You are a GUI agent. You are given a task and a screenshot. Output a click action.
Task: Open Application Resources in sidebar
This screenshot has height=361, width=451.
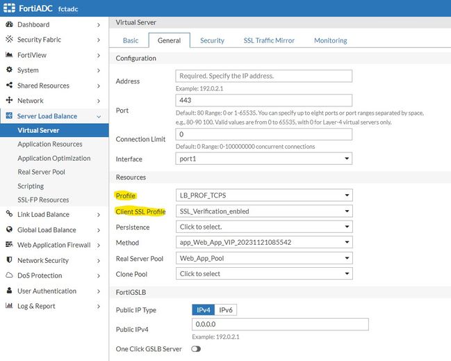pos(50,144)
